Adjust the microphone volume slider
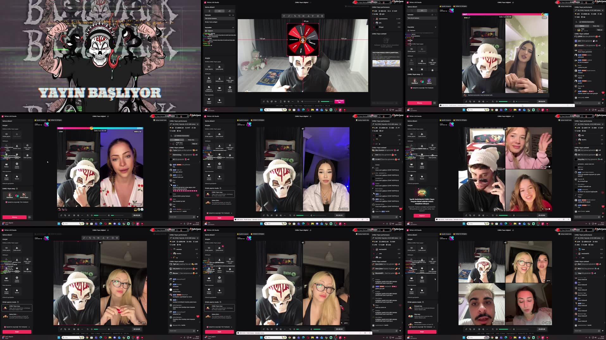 pyautogui.click(x=327, y=101)
